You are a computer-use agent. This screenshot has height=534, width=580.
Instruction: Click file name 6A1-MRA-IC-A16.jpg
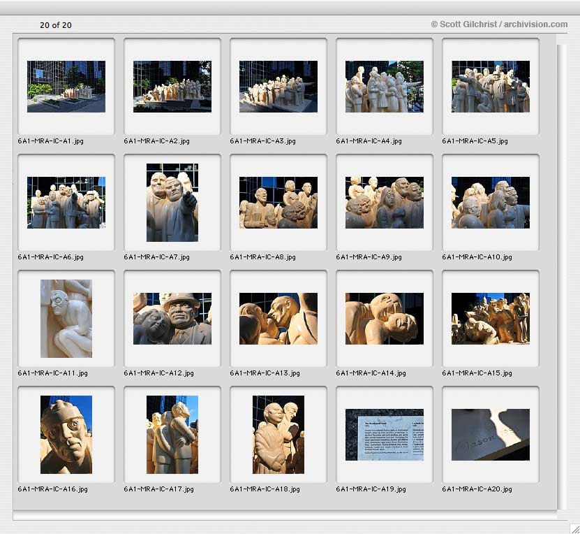[53, 489]
